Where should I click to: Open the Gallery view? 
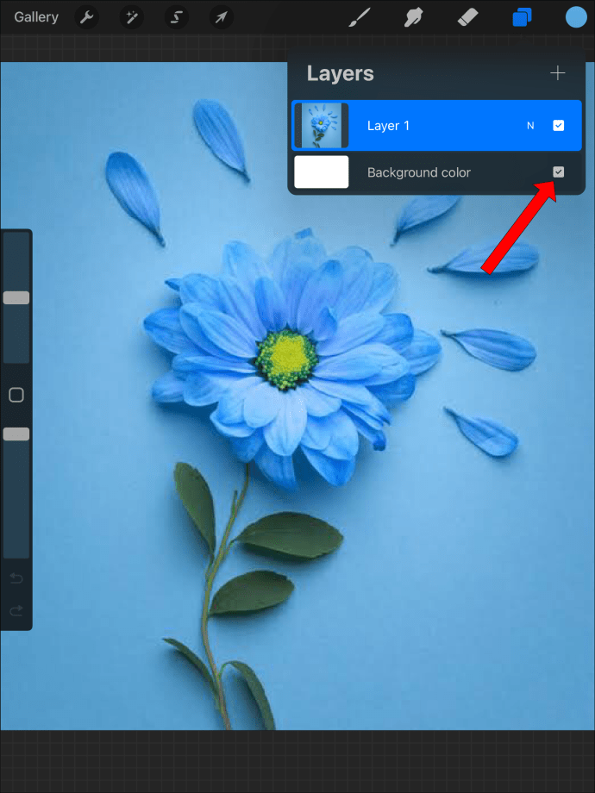[x=36, y=17]
